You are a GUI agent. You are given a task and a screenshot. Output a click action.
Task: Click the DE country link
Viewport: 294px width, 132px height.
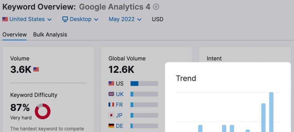coord(119,126)
